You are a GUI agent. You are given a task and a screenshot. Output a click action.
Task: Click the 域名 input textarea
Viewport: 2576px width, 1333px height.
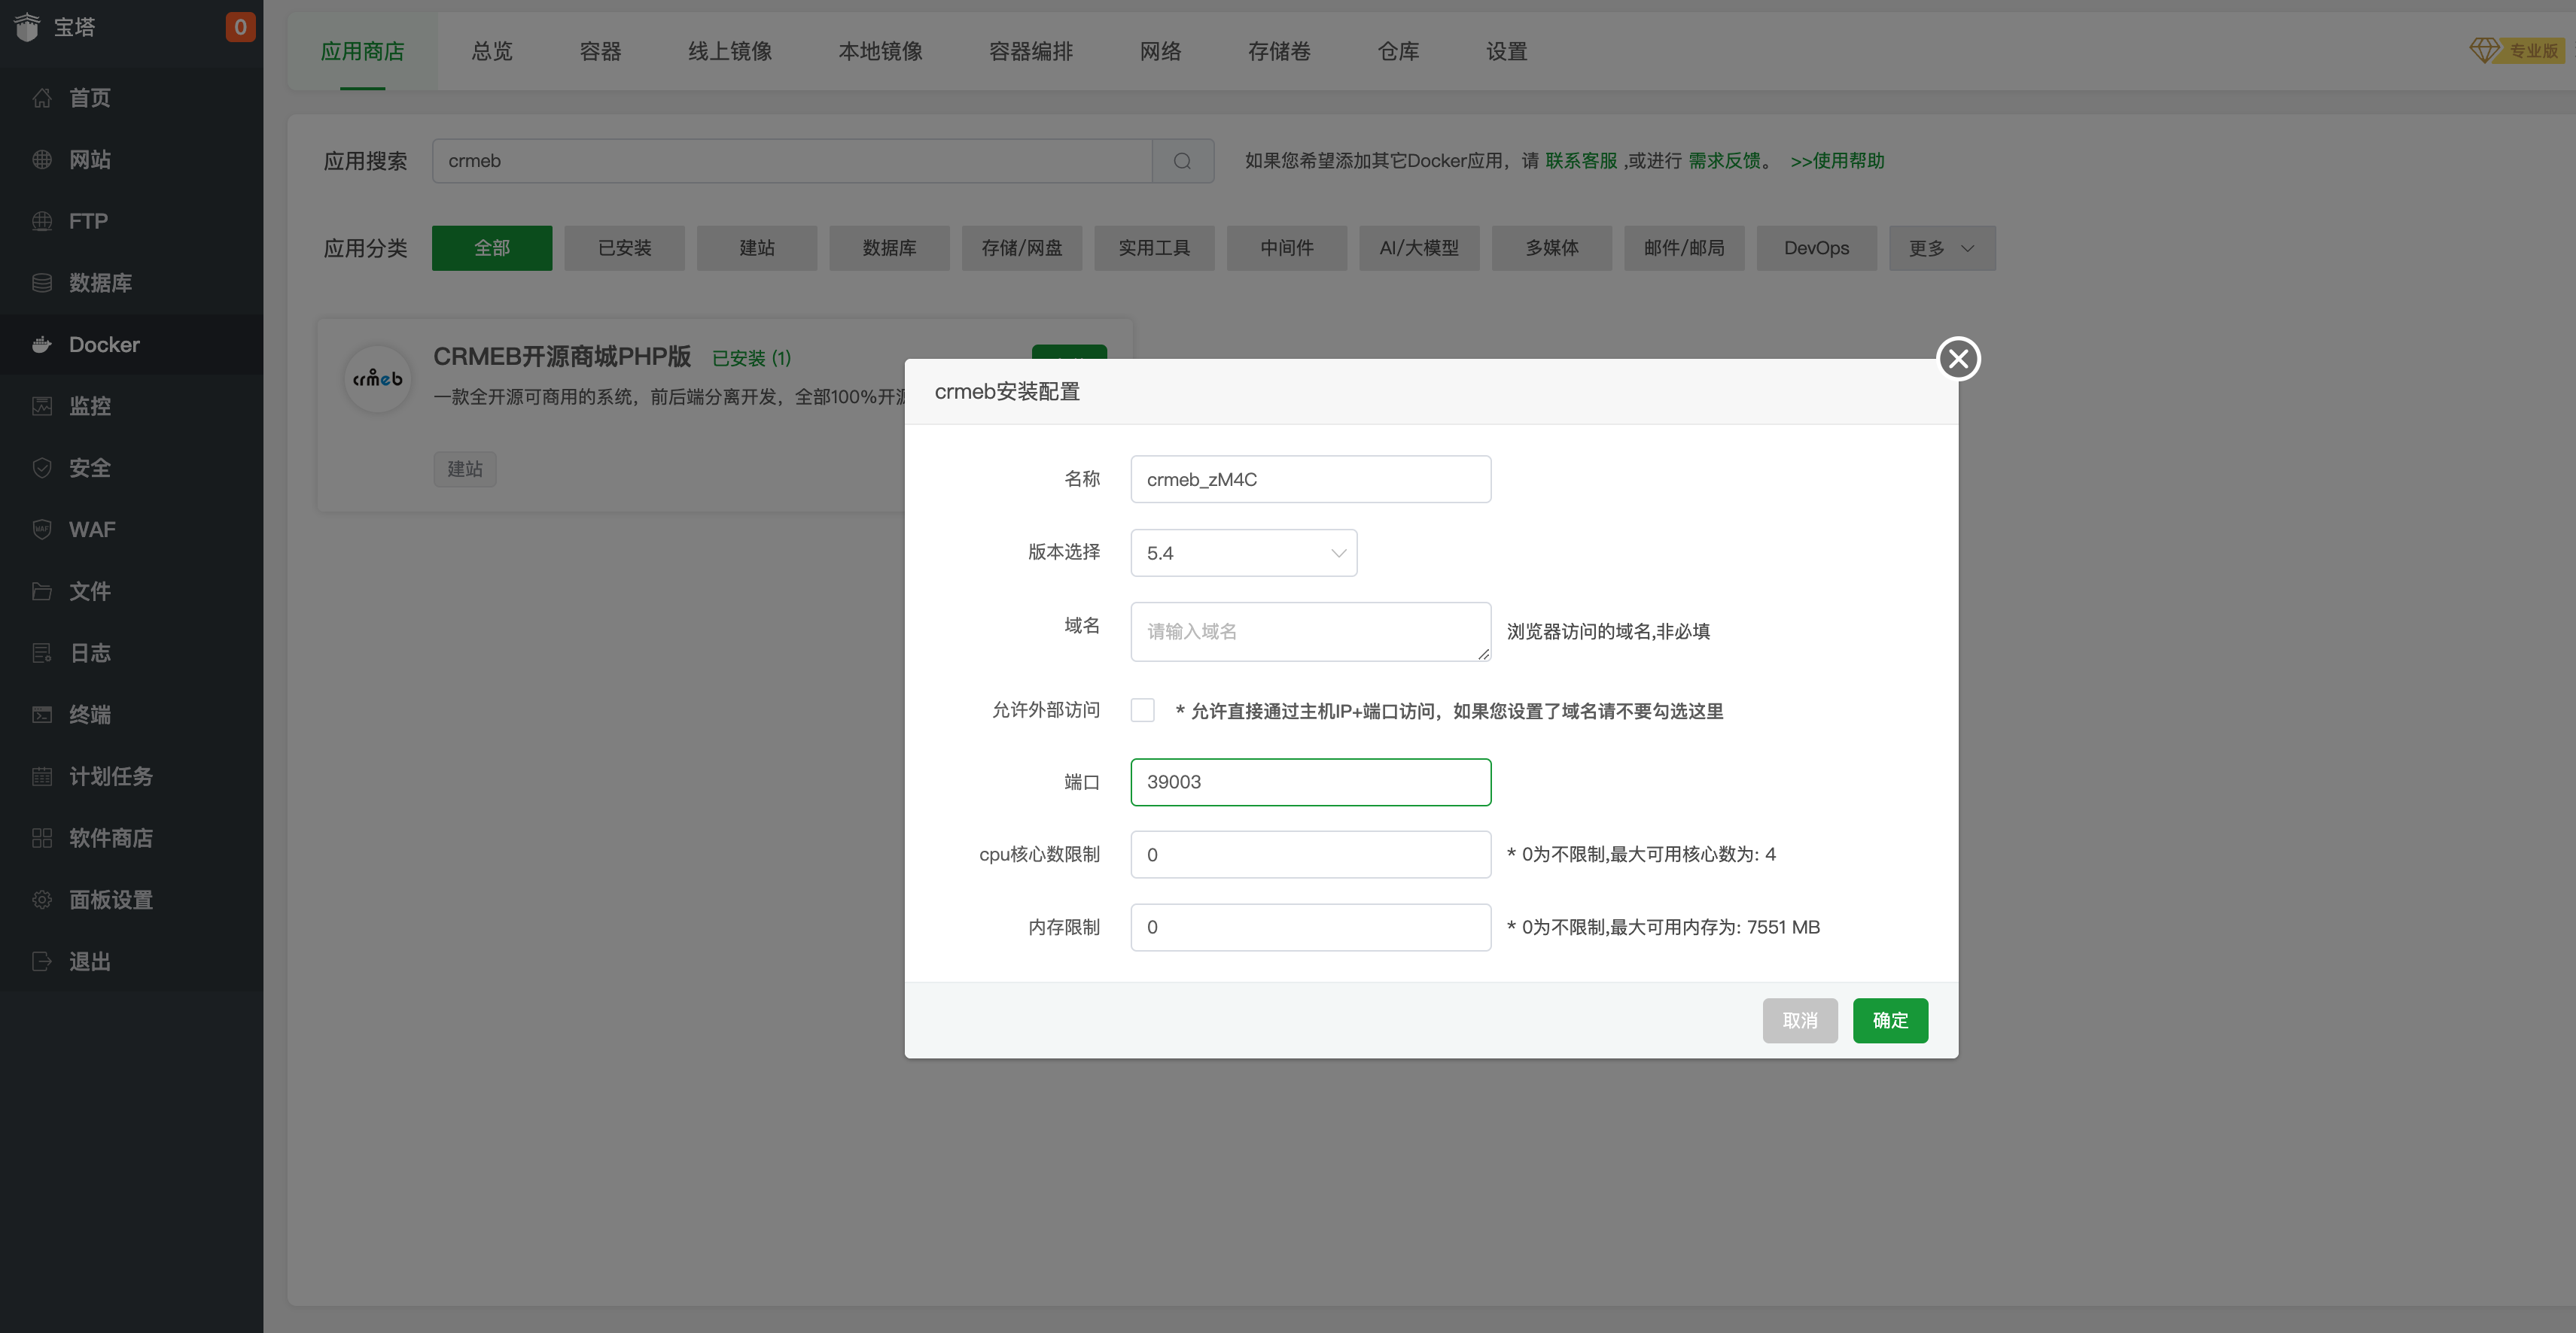point(1310,632)
